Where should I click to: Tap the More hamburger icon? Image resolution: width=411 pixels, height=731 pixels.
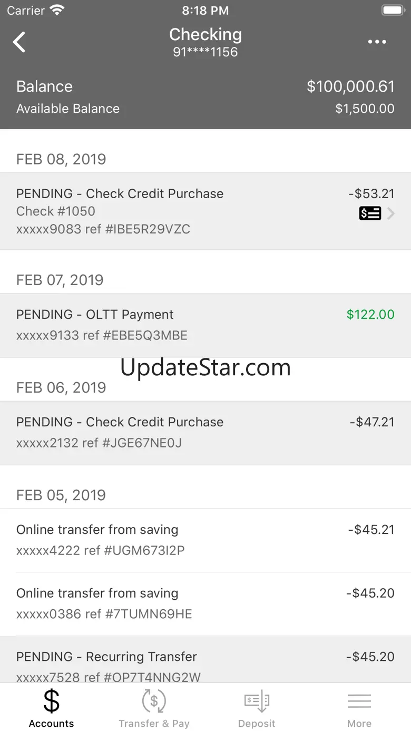(359, 701)
